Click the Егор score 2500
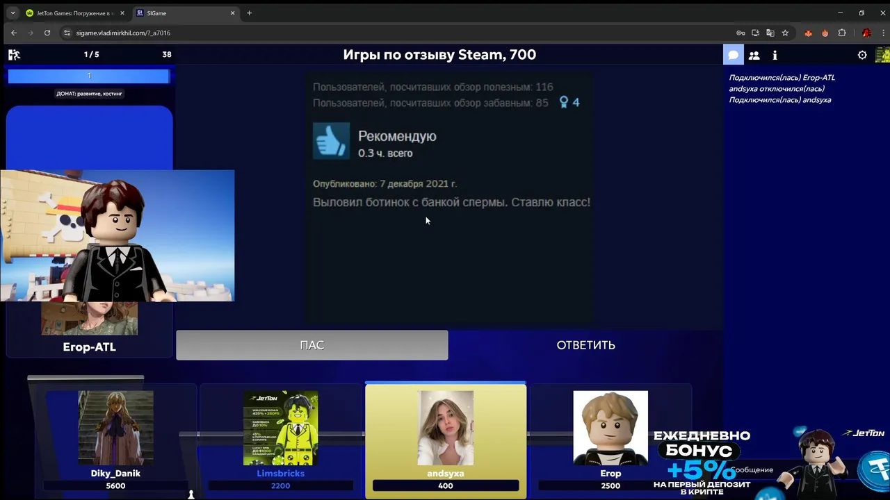 click(x=610, y=485)
